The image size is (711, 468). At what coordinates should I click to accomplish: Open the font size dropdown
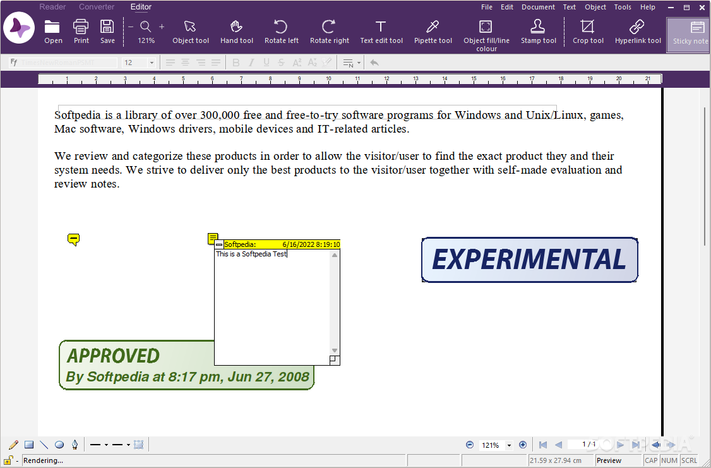click(152, 63)
